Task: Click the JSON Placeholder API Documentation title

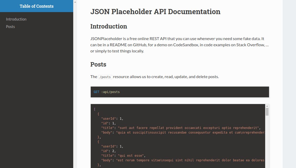Action: 155,12
